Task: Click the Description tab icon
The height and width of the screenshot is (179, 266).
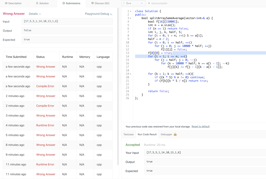Action: [x=6, y=3]
